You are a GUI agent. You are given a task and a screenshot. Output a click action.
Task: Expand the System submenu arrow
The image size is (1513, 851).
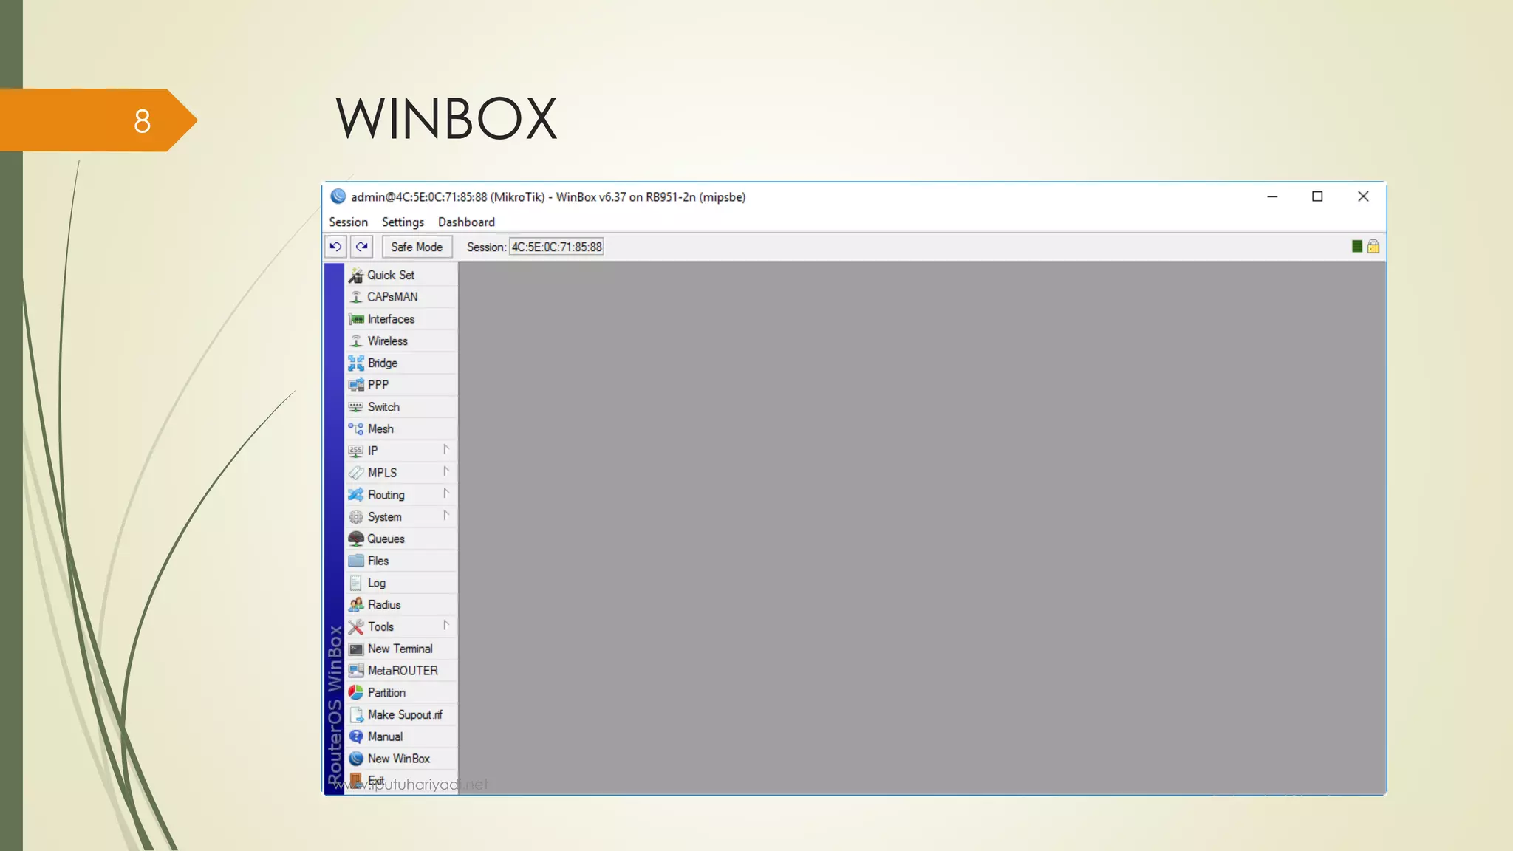tap(446, 516)
